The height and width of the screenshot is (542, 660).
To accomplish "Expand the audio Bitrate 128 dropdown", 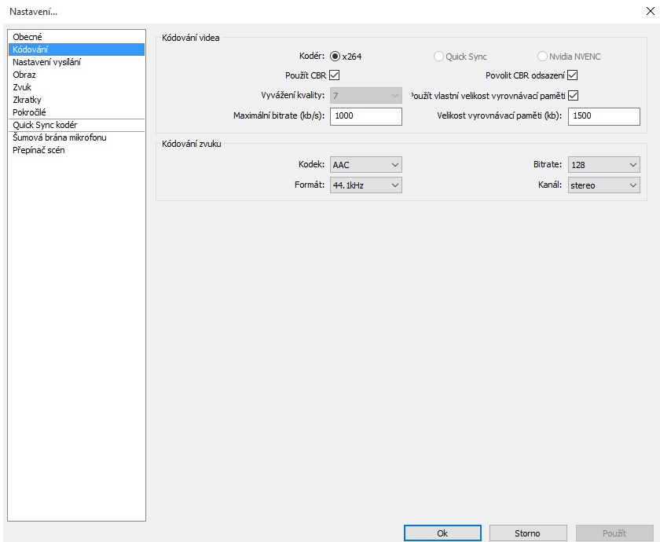I will tap(604, 165).
